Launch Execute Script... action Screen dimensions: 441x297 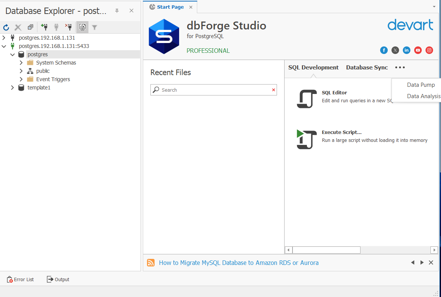[342, 132]
